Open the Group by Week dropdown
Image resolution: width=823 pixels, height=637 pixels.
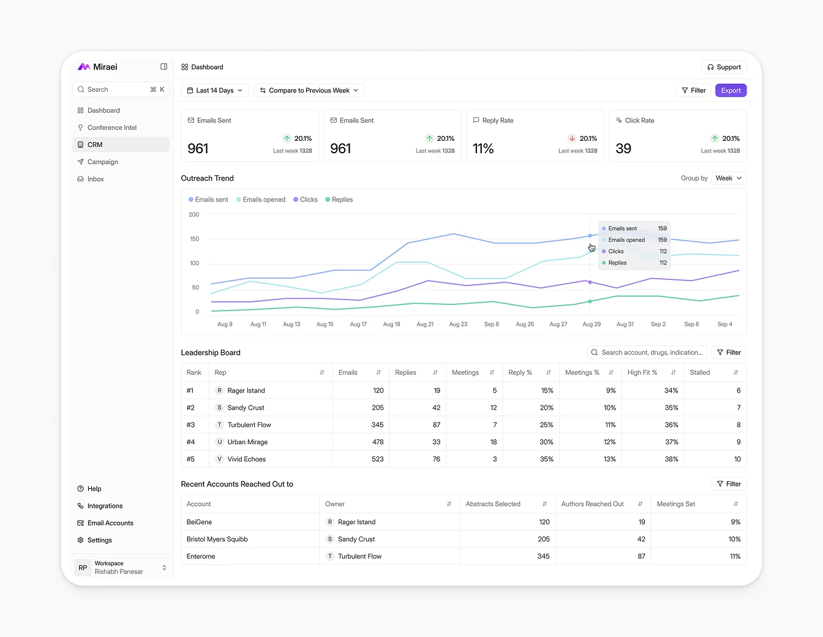click(x=728, y=178)
